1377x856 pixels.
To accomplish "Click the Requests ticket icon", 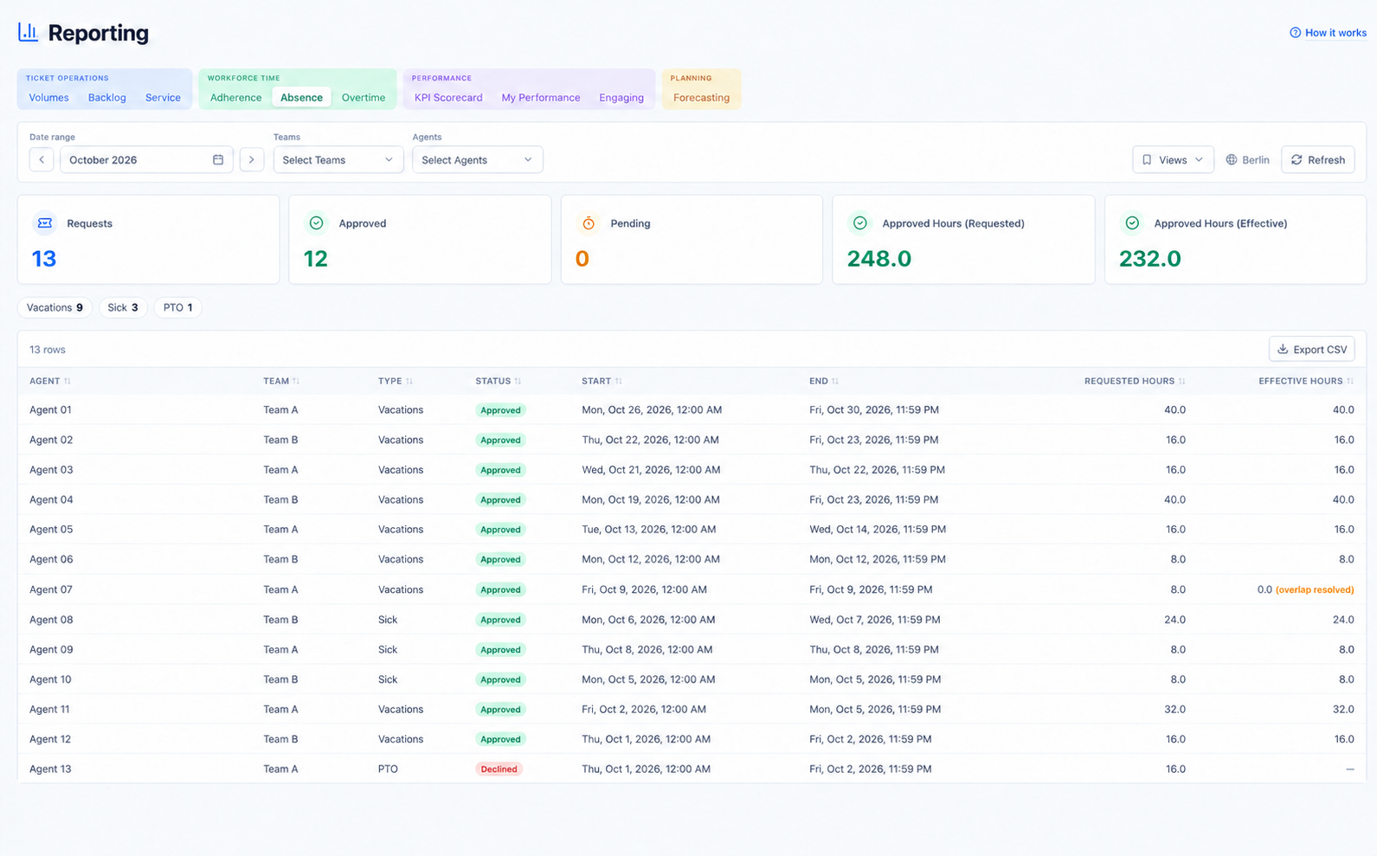I will tap(45, 223).
